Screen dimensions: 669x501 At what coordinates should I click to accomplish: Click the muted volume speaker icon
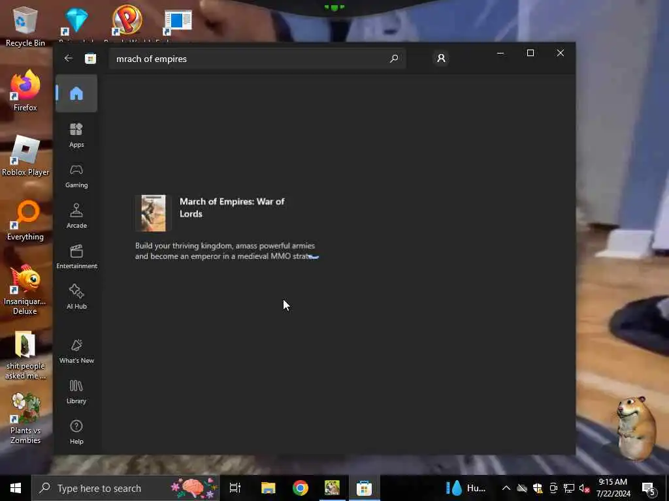coord(584,488)
